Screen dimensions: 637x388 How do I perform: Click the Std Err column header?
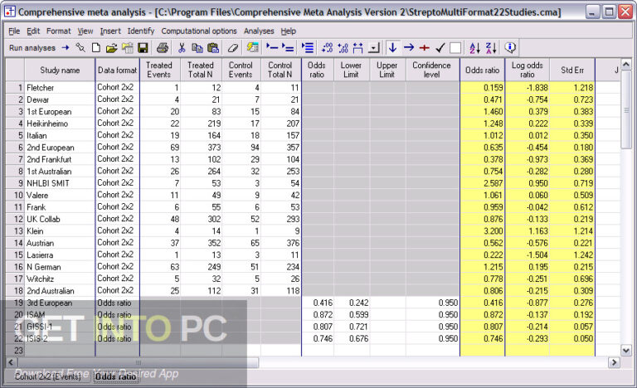[572, 70]
